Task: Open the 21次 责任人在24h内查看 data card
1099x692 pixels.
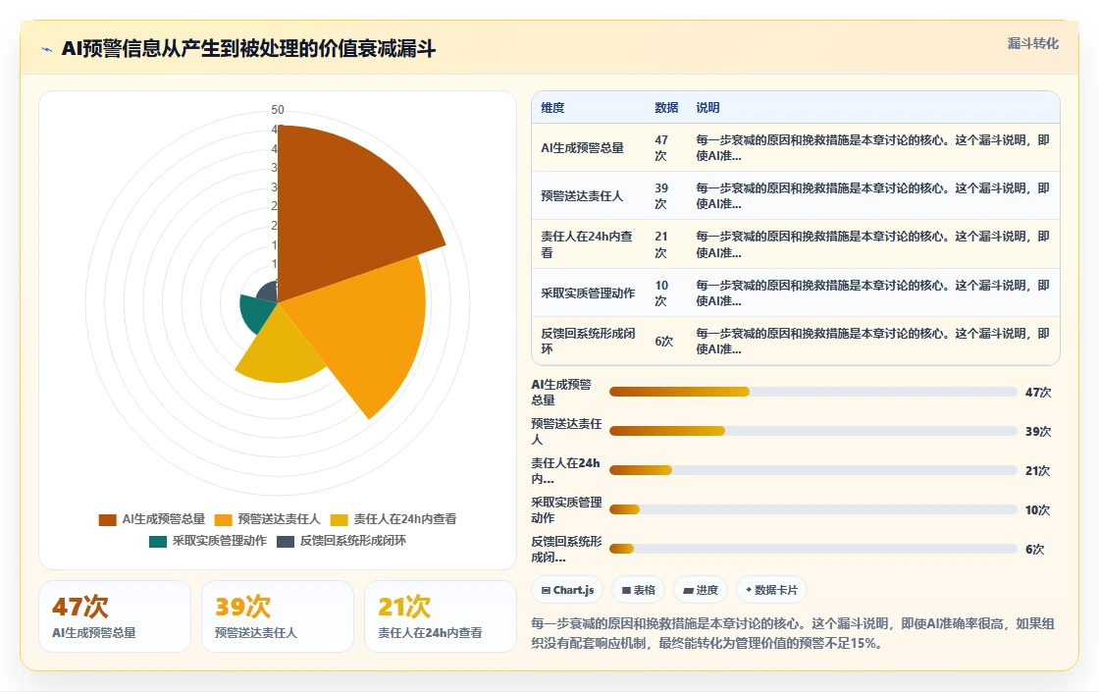Action: pyautogui.click(x=441, y=616)
